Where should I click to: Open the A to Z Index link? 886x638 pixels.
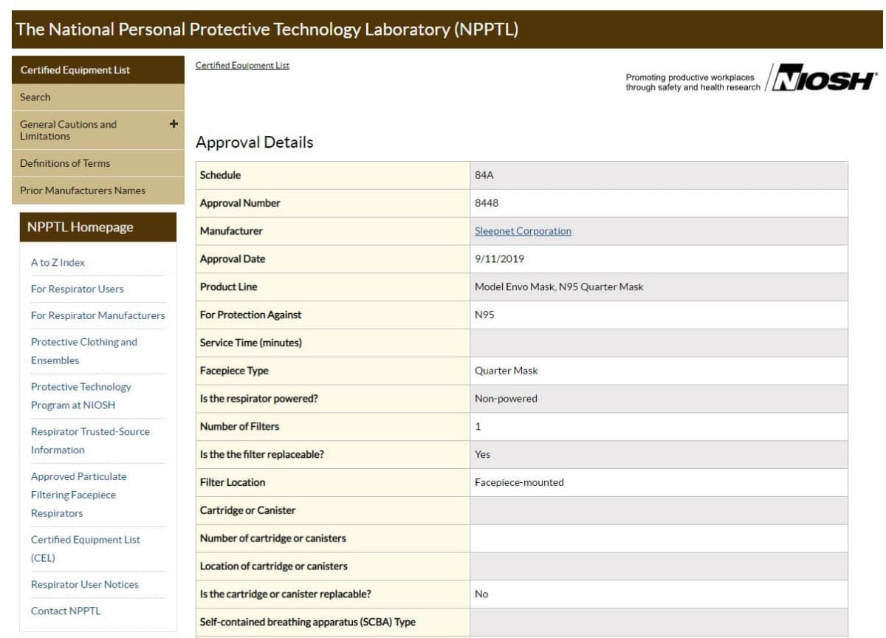58,263
